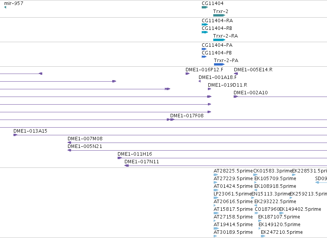327x238 pixels.
Task: Click the EK247210.5prime EST label
Action: 282,233
